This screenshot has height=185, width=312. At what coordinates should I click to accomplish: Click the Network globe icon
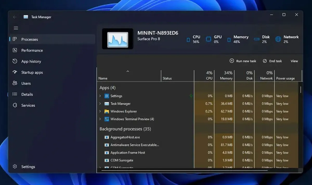pos(278,39)
